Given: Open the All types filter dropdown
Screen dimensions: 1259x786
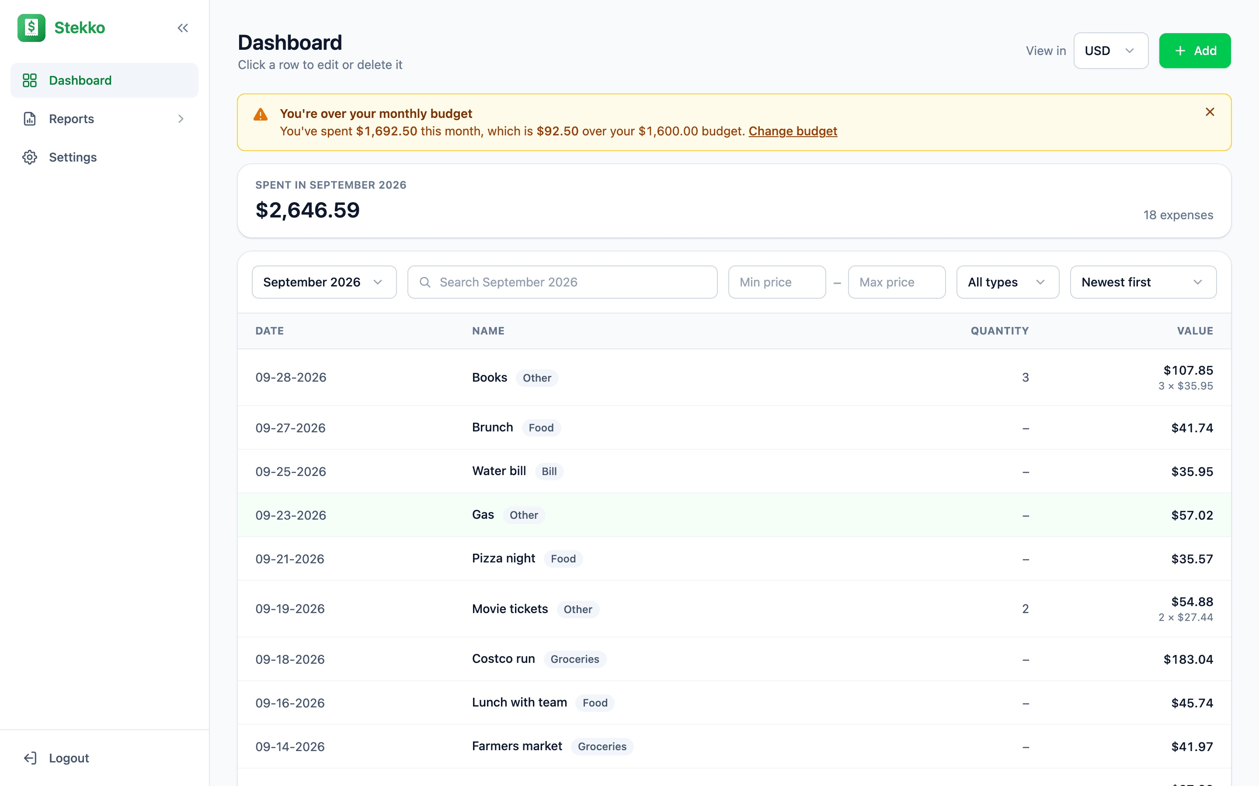Looking at the screenshot, I should pyautogui.click(x=1008, y=282).
